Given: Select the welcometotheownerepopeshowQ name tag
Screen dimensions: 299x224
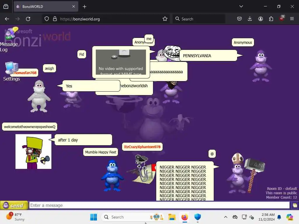Looking at the screenshot, I should point(29,127).
